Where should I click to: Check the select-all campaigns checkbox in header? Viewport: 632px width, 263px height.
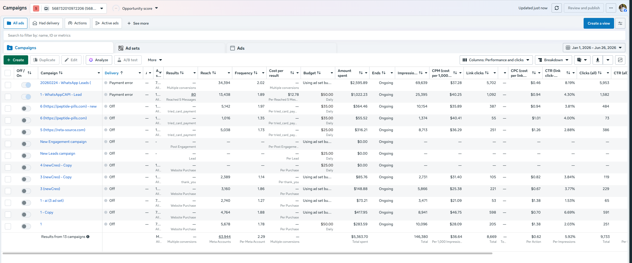tap(8, 73)
